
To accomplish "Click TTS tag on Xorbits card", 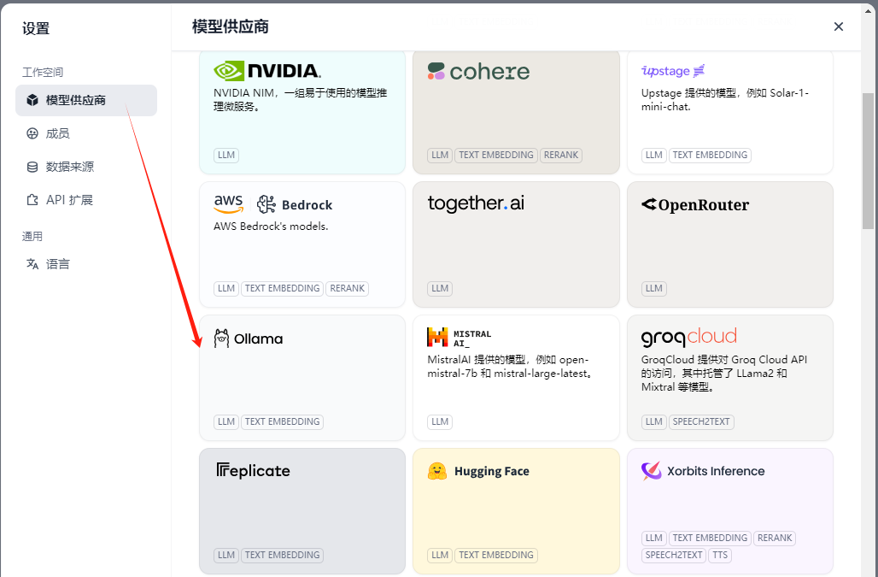I will pos(720,555).
